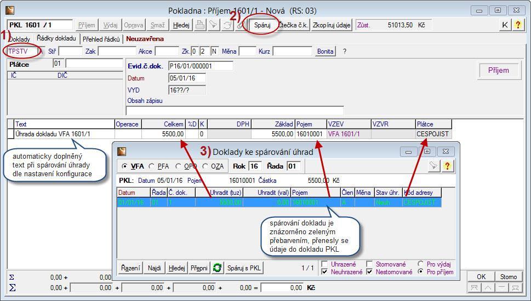Click the Příjem toolbar button
This screenshot has height=301, width=531.
[87, 25]
